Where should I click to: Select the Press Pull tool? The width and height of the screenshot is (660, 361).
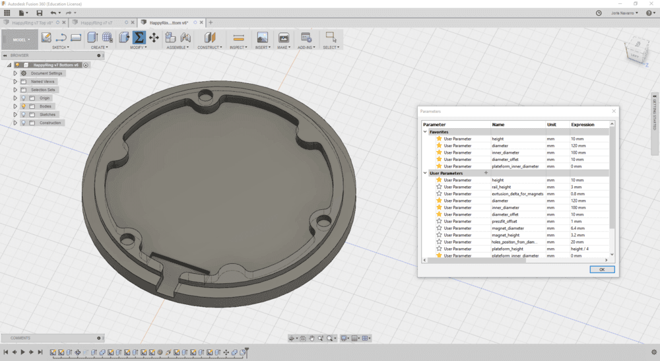tap(124, 38)
